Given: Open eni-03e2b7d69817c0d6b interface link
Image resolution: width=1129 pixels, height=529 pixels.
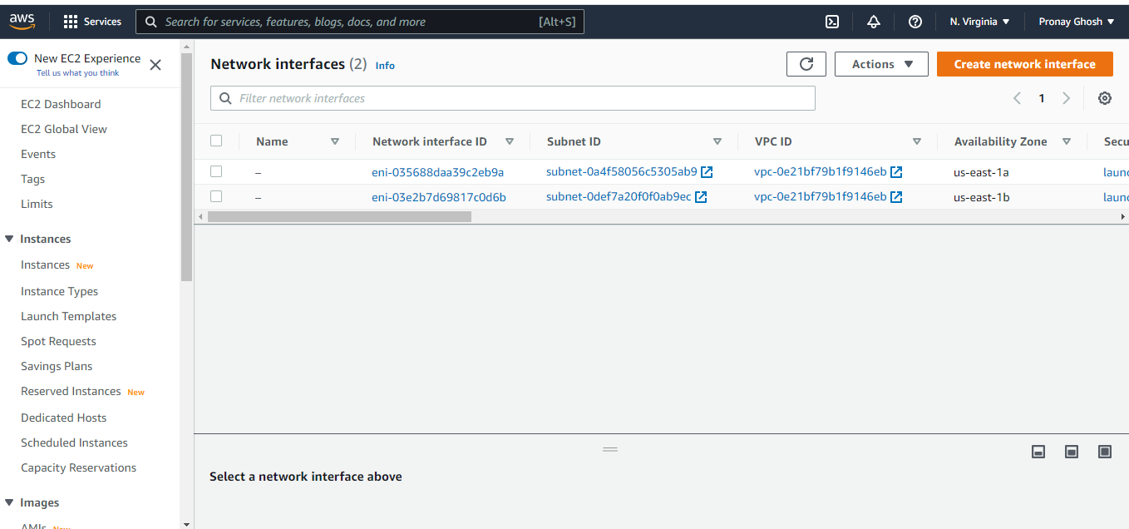Looking at the screenshot, I should click(x=439, y=197).
